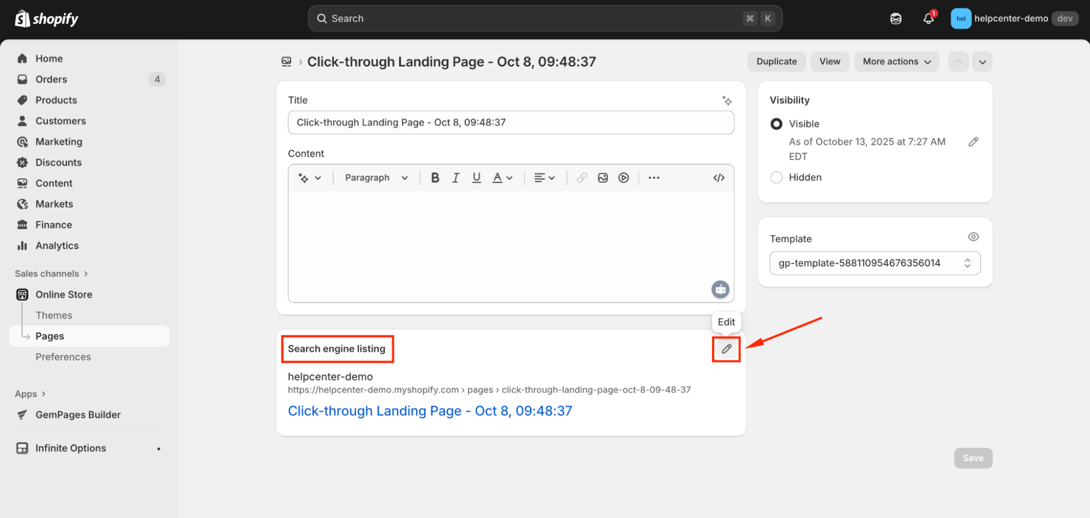Apply underline formatting in editor

pyautogui.click(x=476, y=178)
